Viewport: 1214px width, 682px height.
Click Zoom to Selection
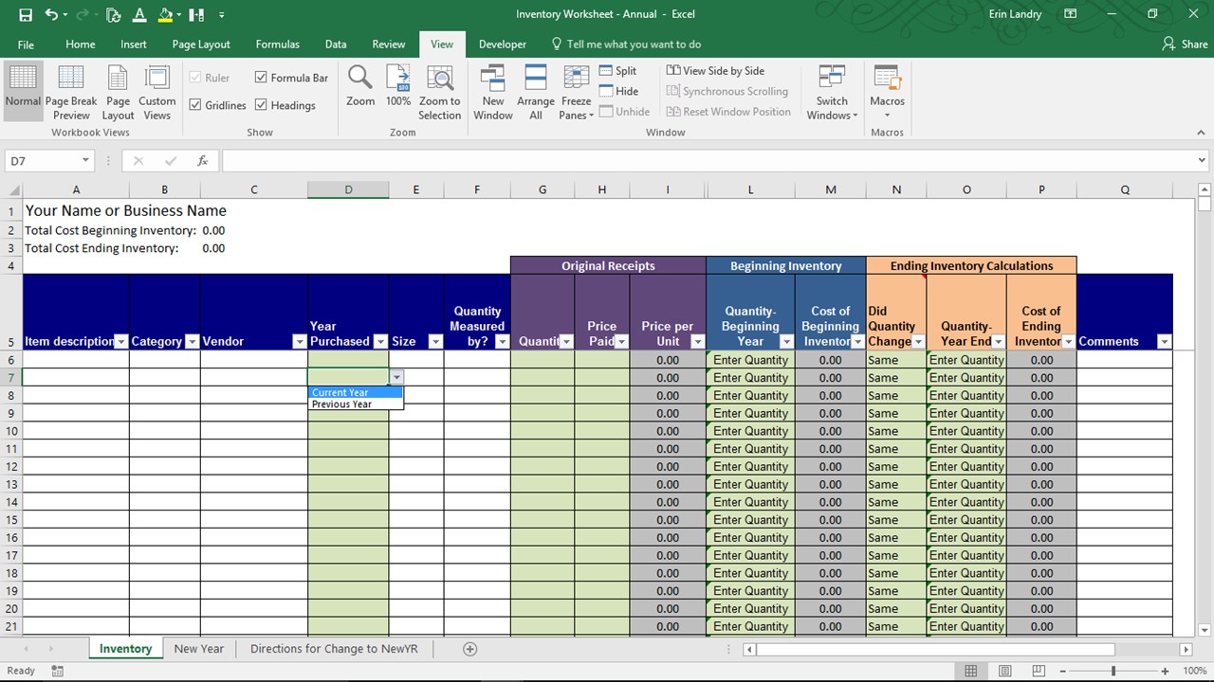(x=439, y=91)
